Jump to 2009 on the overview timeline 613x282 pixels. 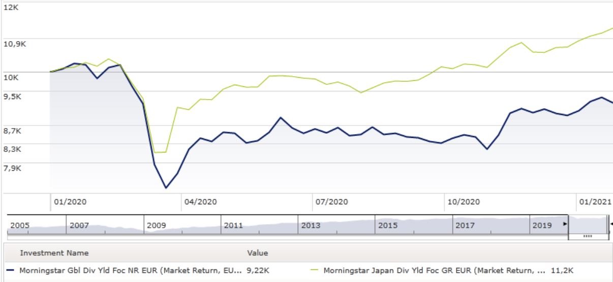[156, 225]
